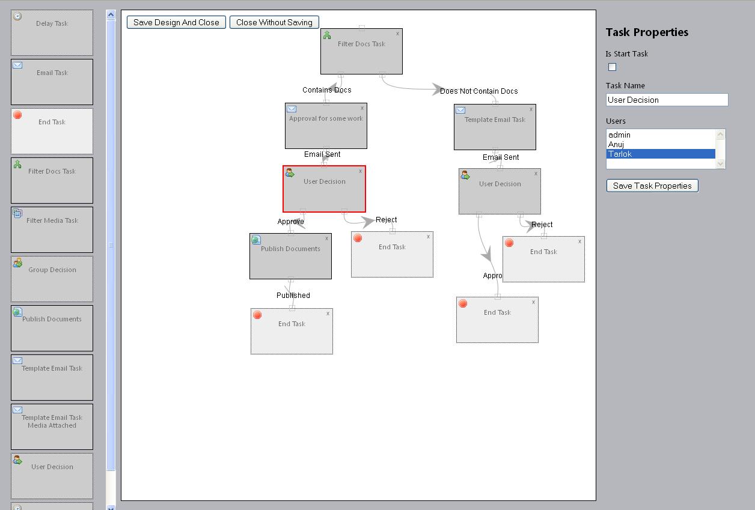755x510 pixels.
Task: Select the User Decision palette icon
Action: point(17,460)
